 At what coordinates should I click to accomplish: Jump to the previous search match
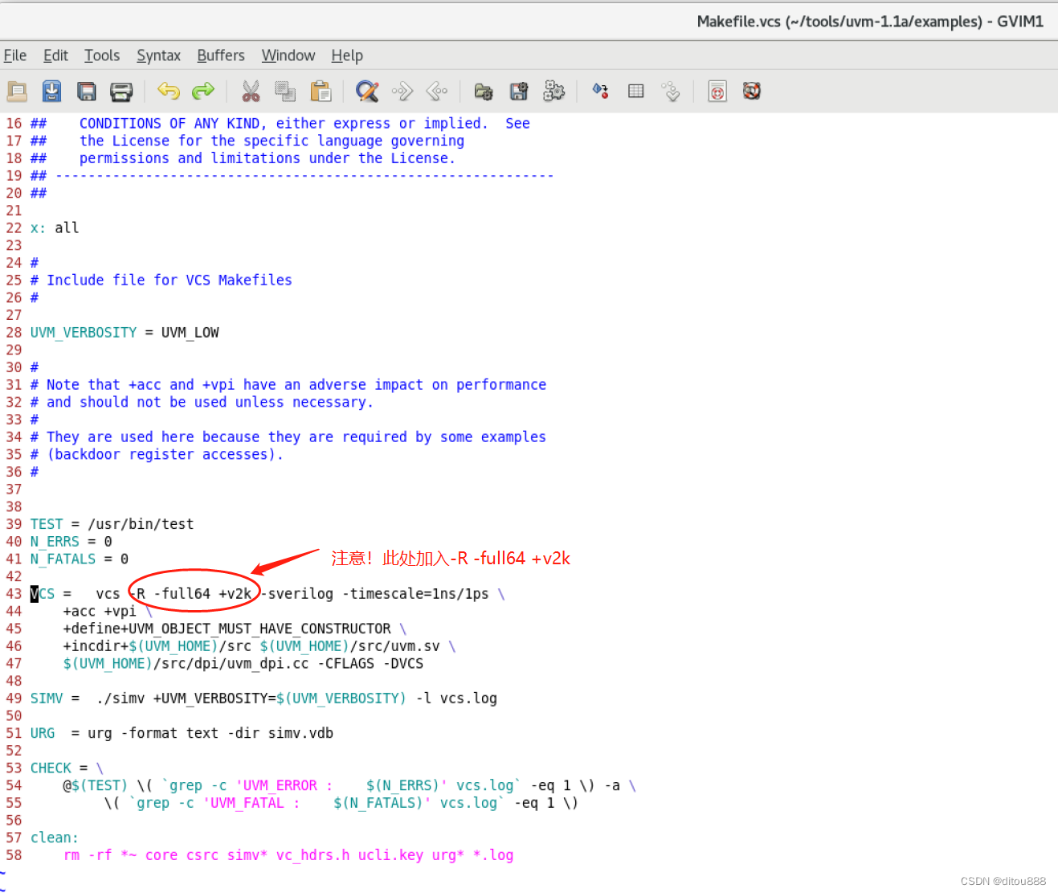[x=437, y=92]
